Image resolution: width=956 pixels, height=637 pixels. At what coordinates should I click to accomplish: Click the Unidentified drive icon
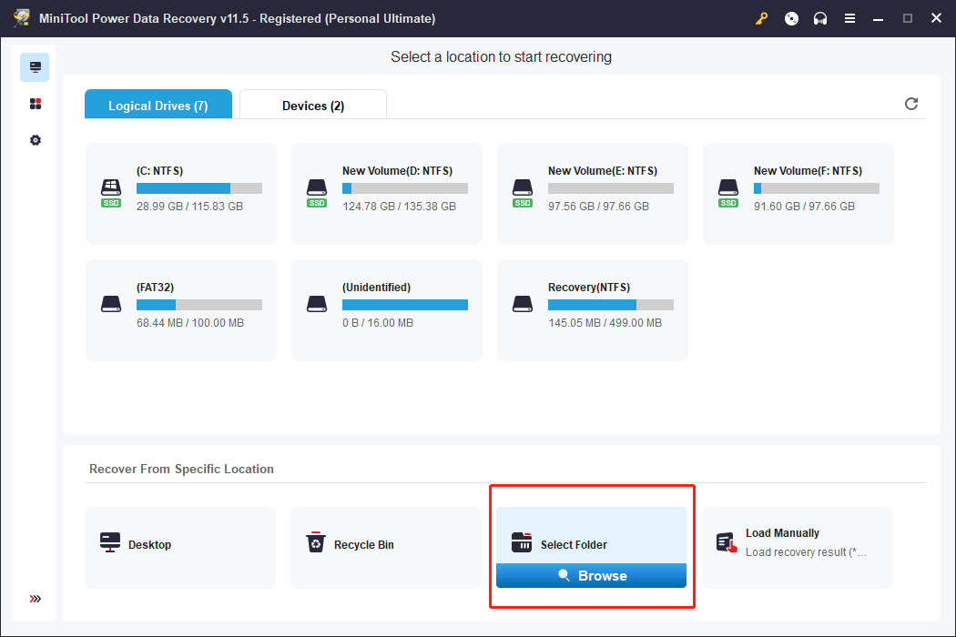coord(317,304)
